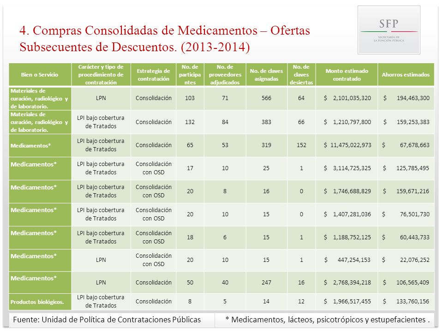This screenshot has width=443, height=332.
Task: Click the claves desiertas cell showing 152
Action: (x=301, y=145)
